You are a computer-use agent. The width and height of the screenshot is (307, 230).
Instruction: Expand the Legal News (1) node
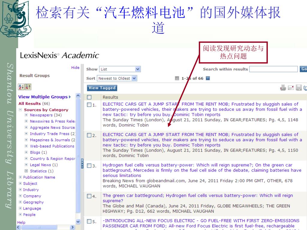click(26, 165)
